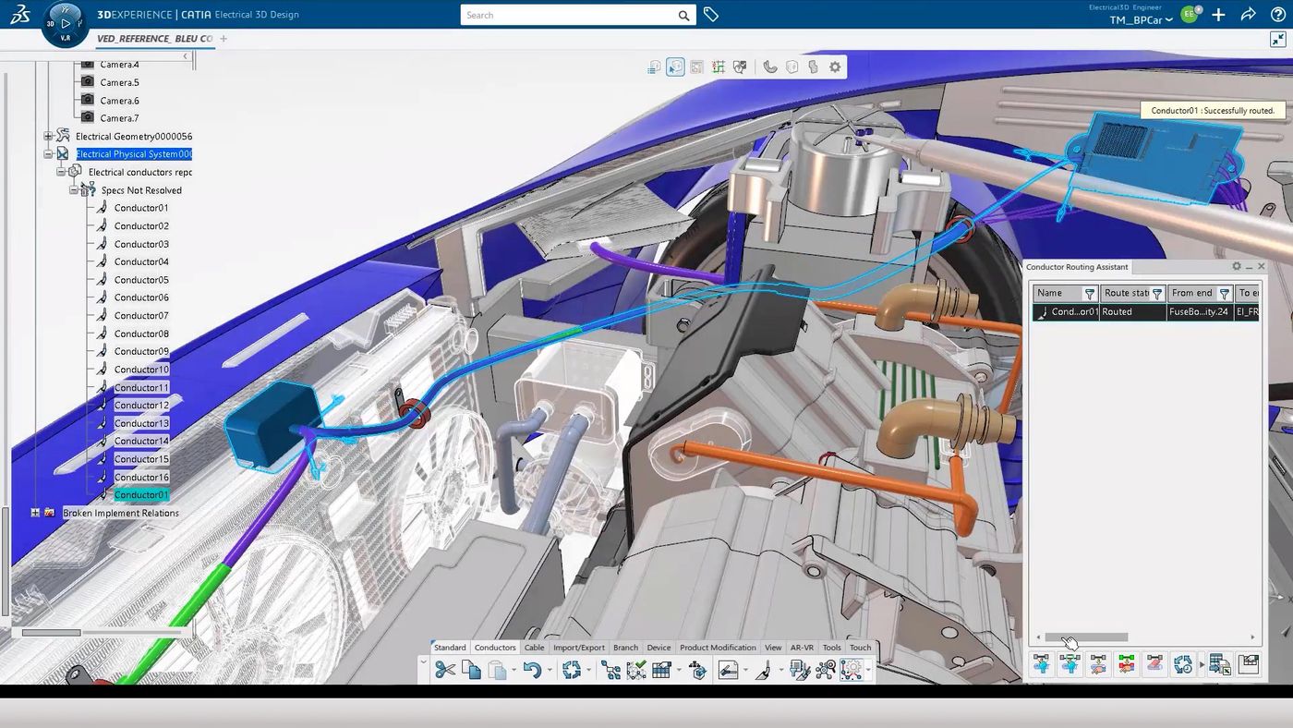Toggle the highlighted selection mode icon in the top toolbar
1293x728 pixels.
pyautogui.click(x=675, y=66)
